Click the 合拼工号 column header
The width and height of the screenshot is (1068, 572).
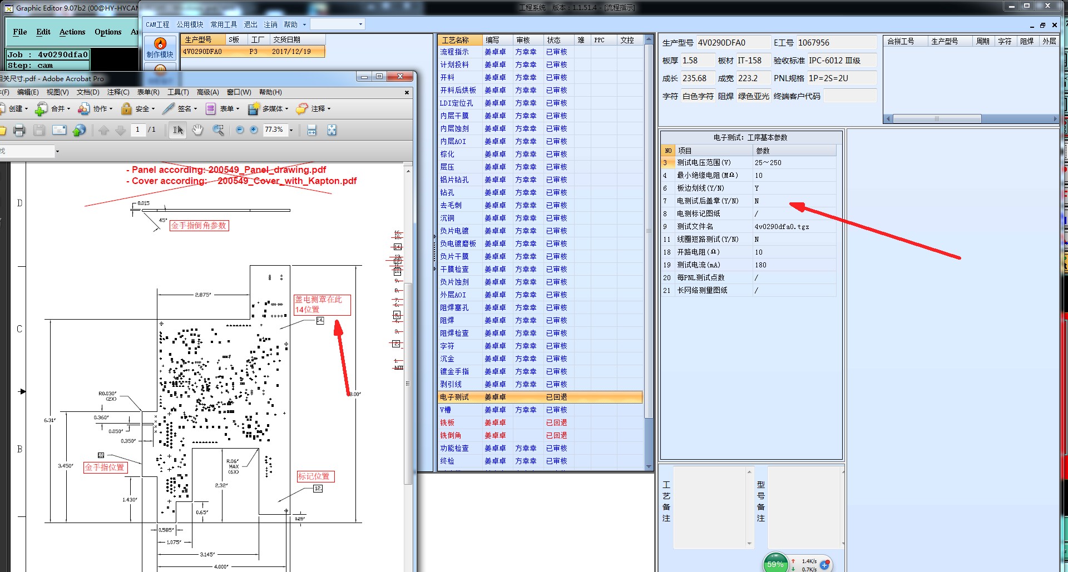[x=906, y=41]
